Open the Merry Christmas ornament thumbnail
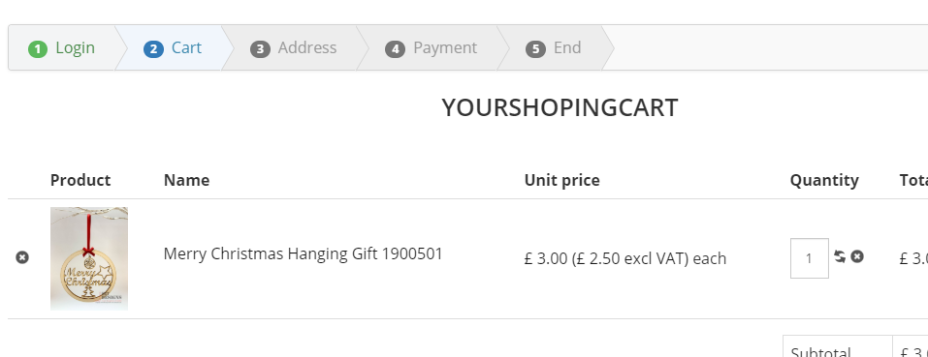The width and height of the screenshot is (928, 357). point(89,258)
